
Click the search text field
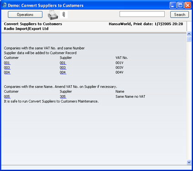(142, 14)
